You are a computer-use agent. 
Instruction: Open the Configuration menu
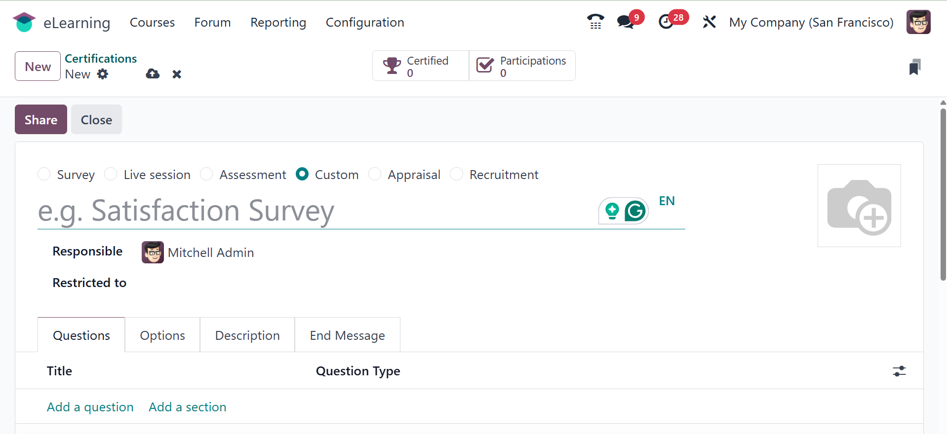(364, 23)
